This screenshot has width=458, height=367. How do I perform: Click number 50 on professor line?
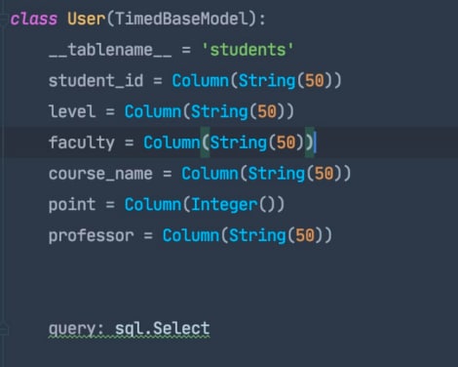[305, 235]
